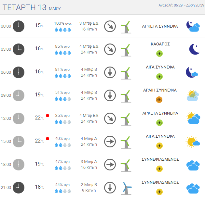
Task: Click the yellow mosquito indicator at 21:00
Action: point(159,192)
